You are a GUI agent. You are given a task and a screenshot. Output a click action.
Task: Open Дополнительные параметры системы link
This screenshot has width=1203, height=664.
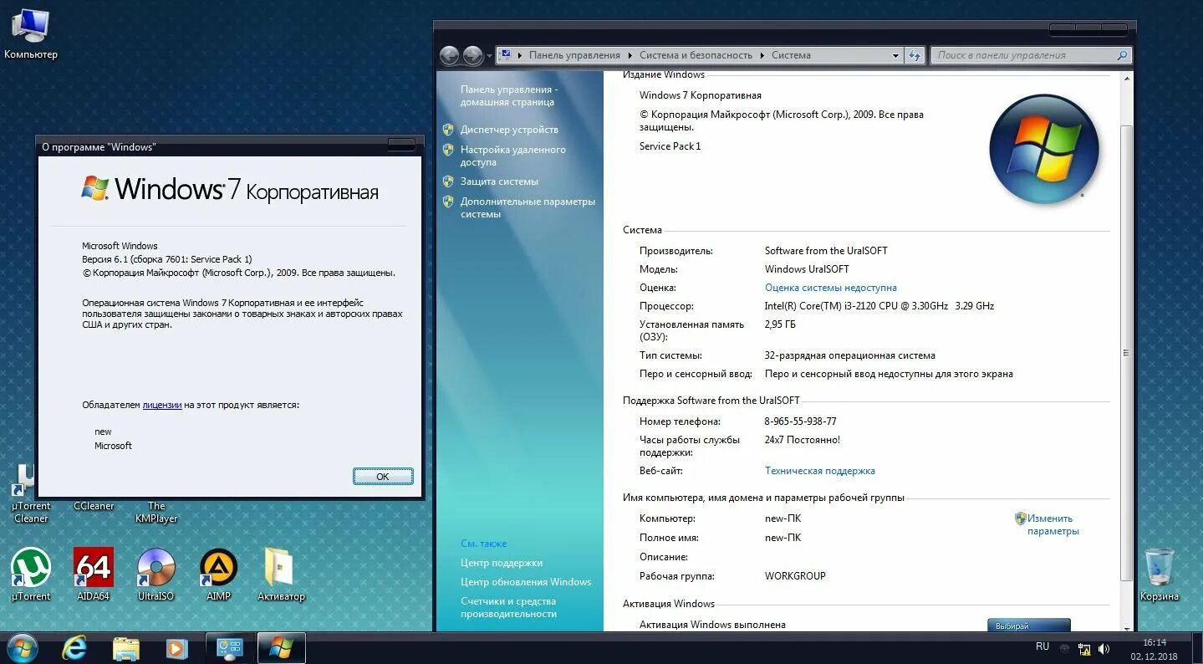point(528,207)
